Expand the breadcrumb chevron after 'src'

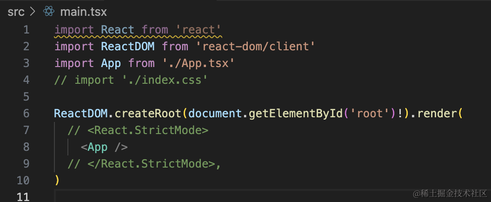click(x=33, y=12)
